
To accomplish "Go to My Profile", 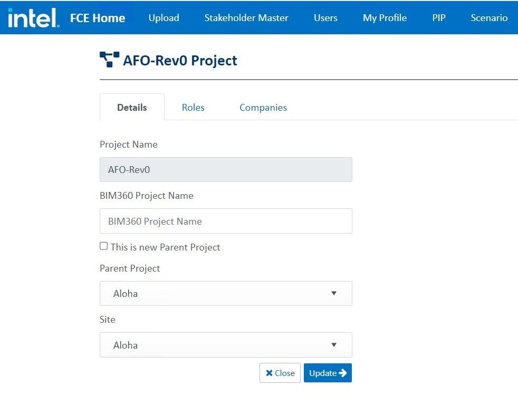I will (x=385, y=18).
